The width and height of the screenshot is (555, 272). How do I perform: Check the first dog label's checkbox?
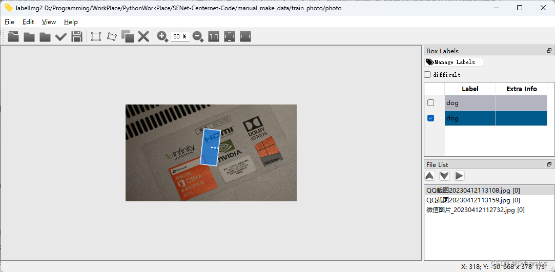[x=431, y=103]
